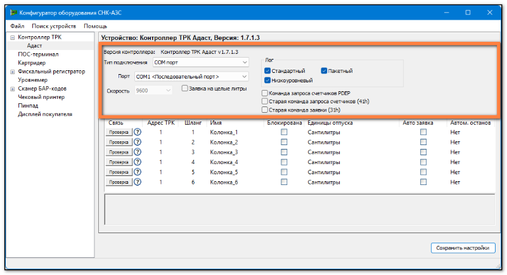Enable Заявка на целые литры checkbox
507x275 pixels.
point(185,89)
